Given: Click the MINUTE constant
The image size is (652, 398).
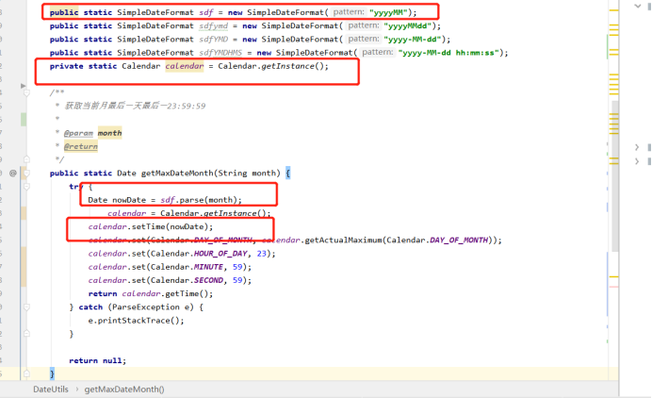Looking at the screenshot, I should point(208,267).
